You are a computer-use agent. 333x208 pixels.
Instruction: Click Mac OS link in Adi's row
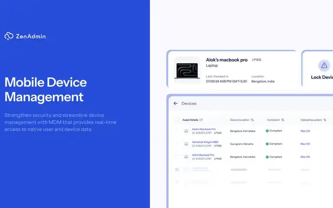point(305,157)
